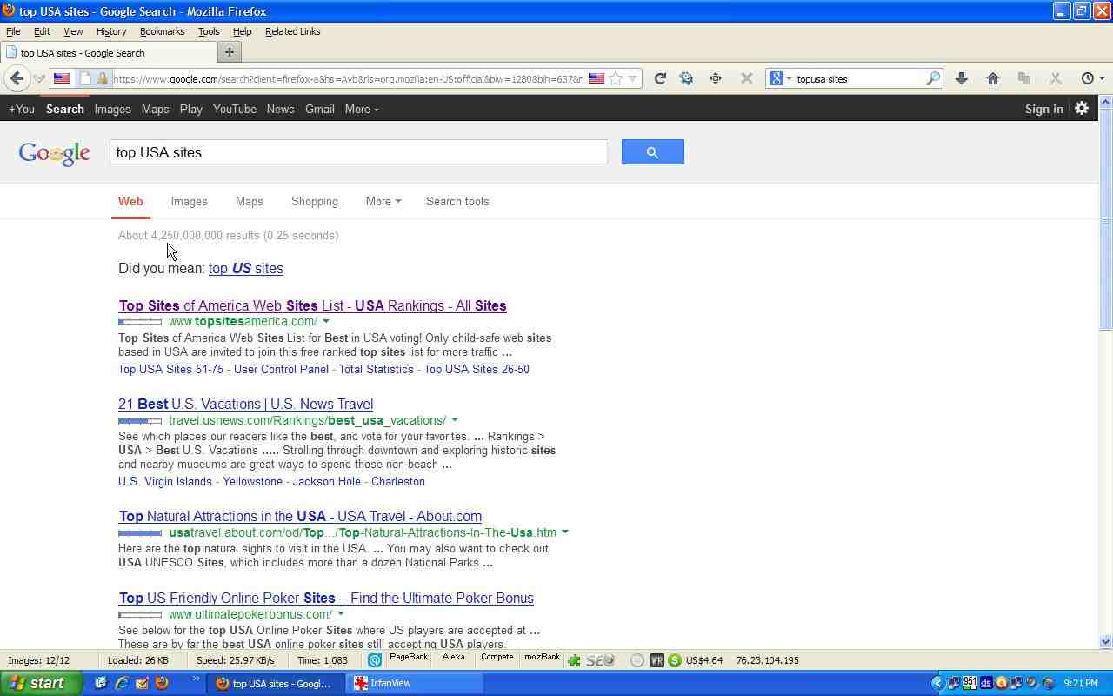Open the User Control Panel sitelink
Screen dimensions: 1113x696
281,369
